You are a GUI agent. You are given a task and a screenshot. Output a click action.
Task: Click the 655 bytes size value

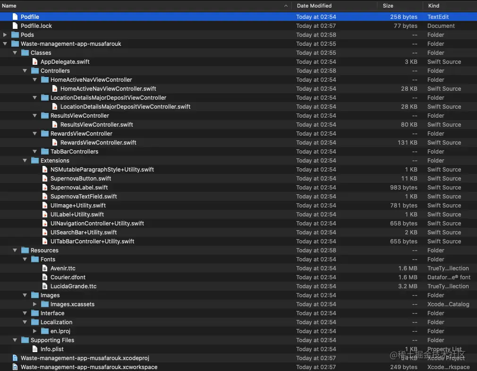pos(404,242)
